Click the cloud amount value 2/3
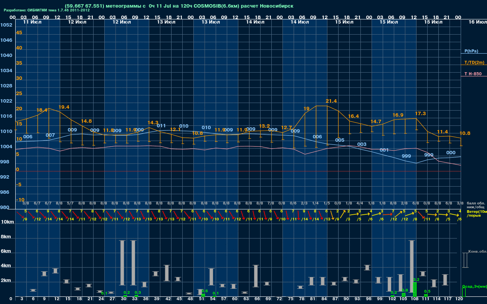The height and width of the screenshot is (304, 487). (x=304, y=204)
